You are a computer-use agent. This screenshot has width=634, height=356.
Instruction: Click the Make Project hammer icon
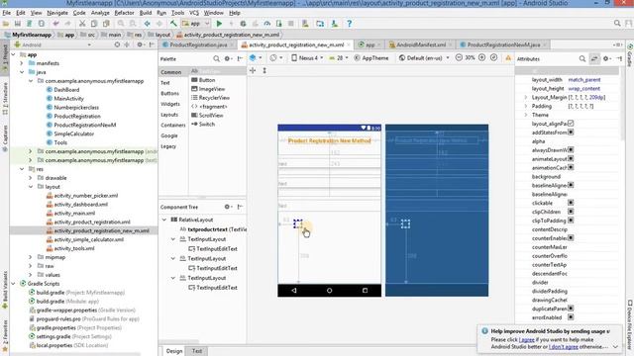[173, 24]
